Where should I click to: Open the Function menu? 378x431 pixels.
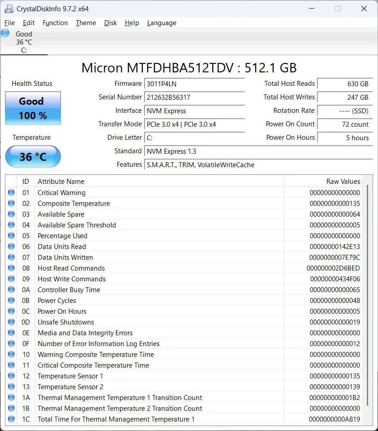point(55,23)
